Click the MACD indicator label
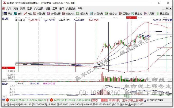 (x=5, y=84)
